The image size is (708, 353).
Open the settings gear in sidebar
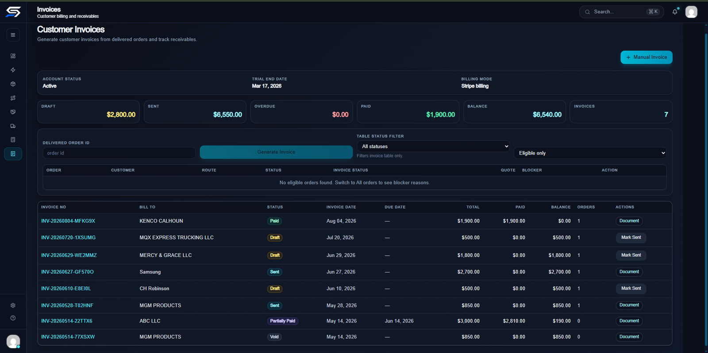13,305
